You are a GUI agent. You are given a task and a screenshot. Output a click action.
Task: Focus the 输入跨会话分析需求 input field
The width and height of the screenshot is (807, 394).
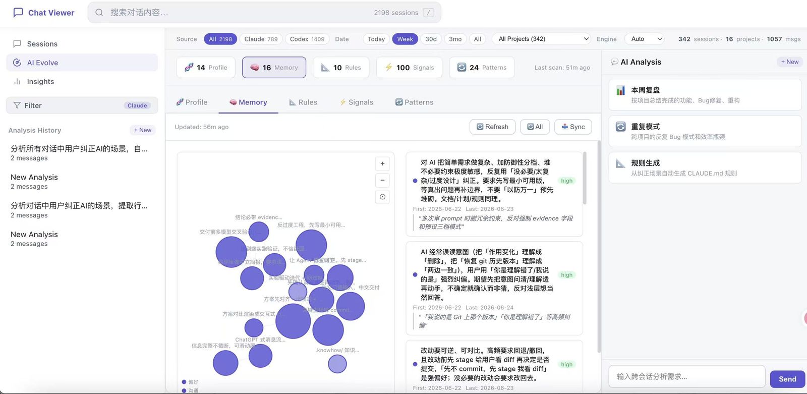(687, 376)
